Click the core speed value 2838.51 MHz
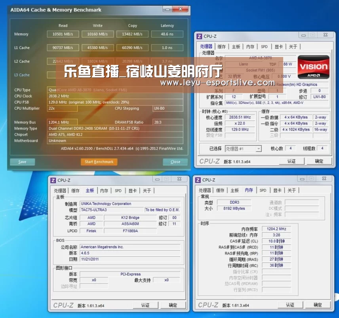 (240, 117)
